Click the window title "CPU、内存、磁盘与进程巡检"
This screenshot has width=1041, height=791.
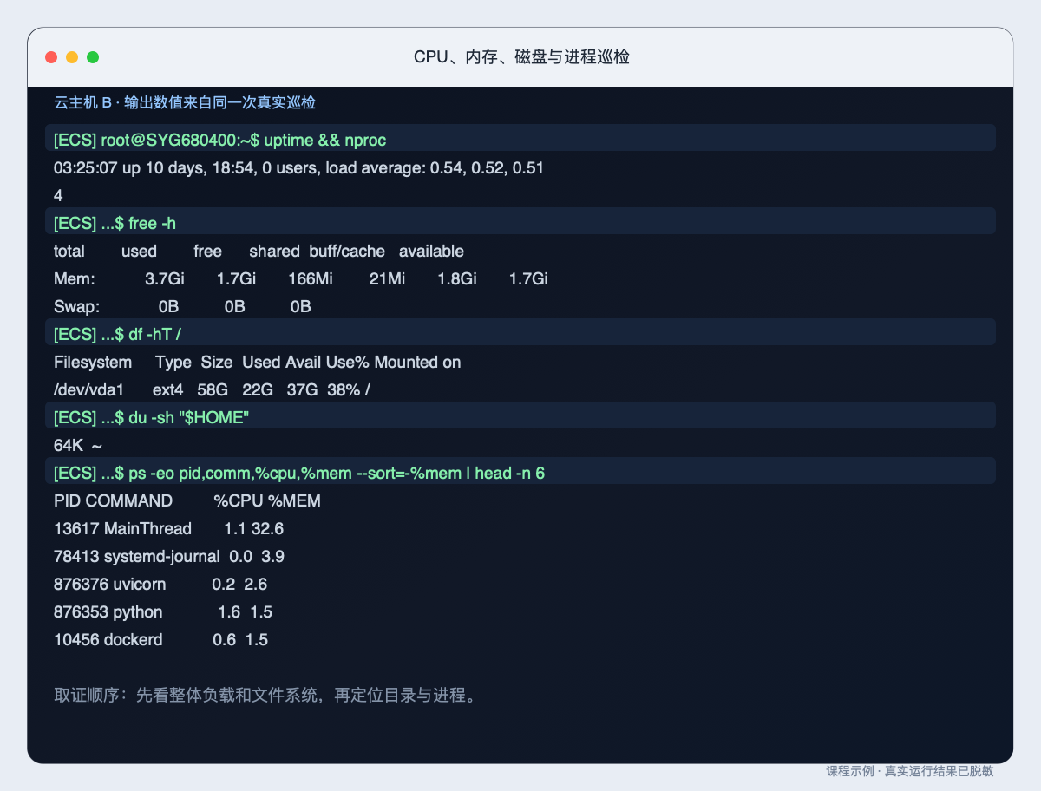click(x=520, y=57)
